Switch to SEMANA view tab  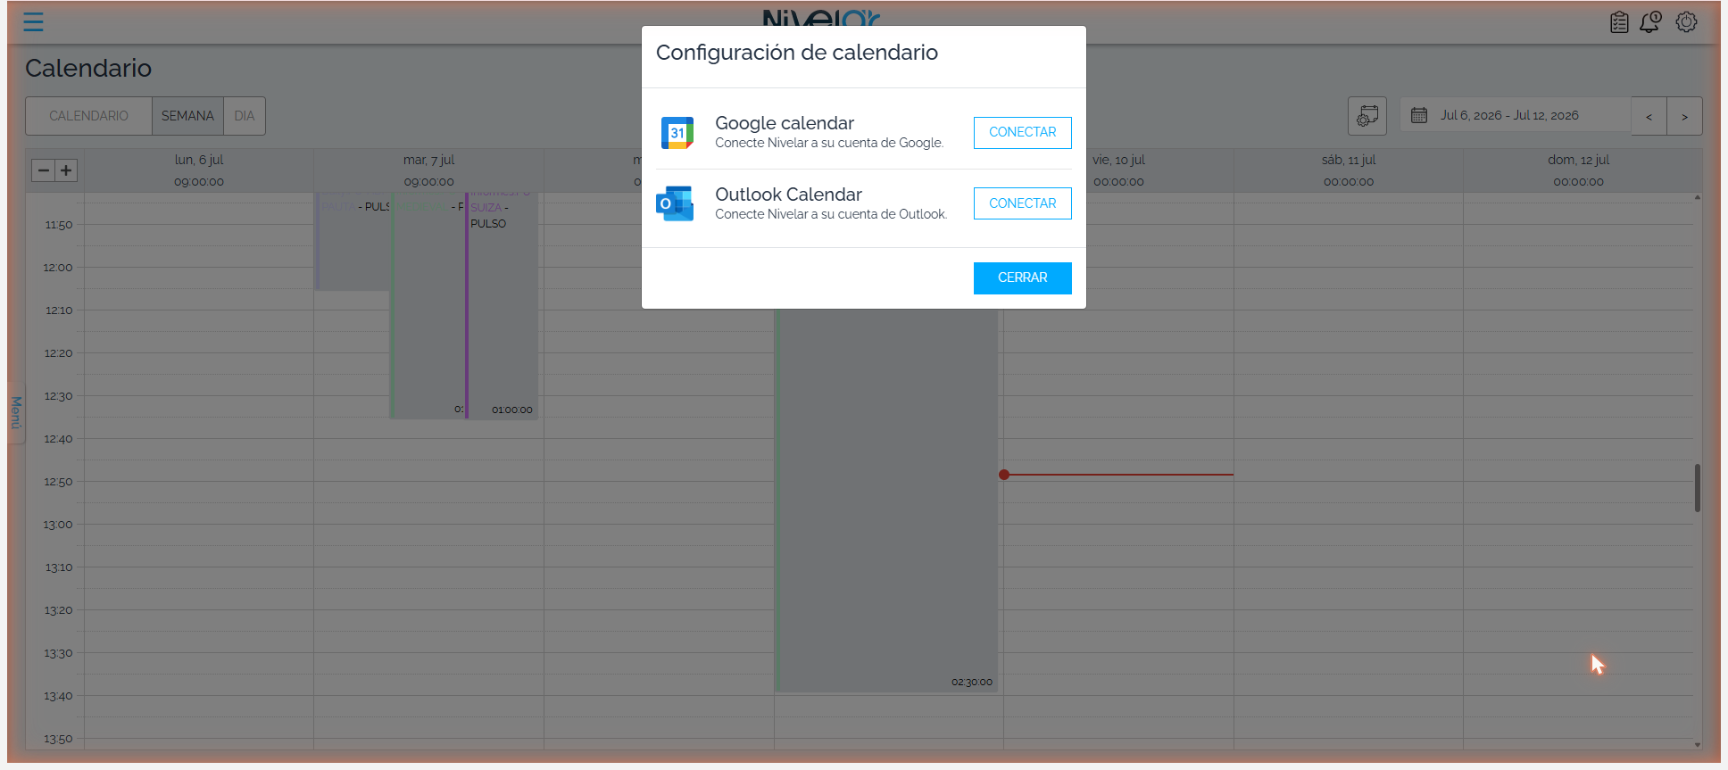point(187,116)
